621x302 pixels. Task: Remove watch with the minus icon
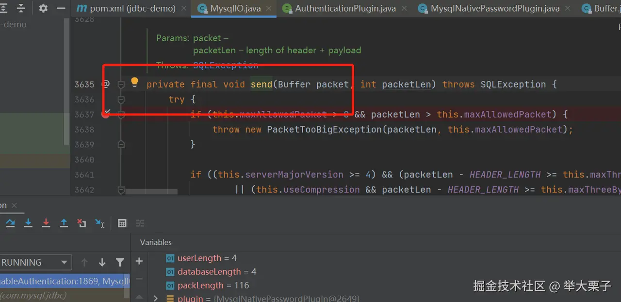coord(139,279)
